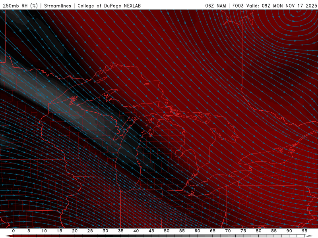
Task: Click the colorbar tick label "35"
Action: [x=121, y=231]
